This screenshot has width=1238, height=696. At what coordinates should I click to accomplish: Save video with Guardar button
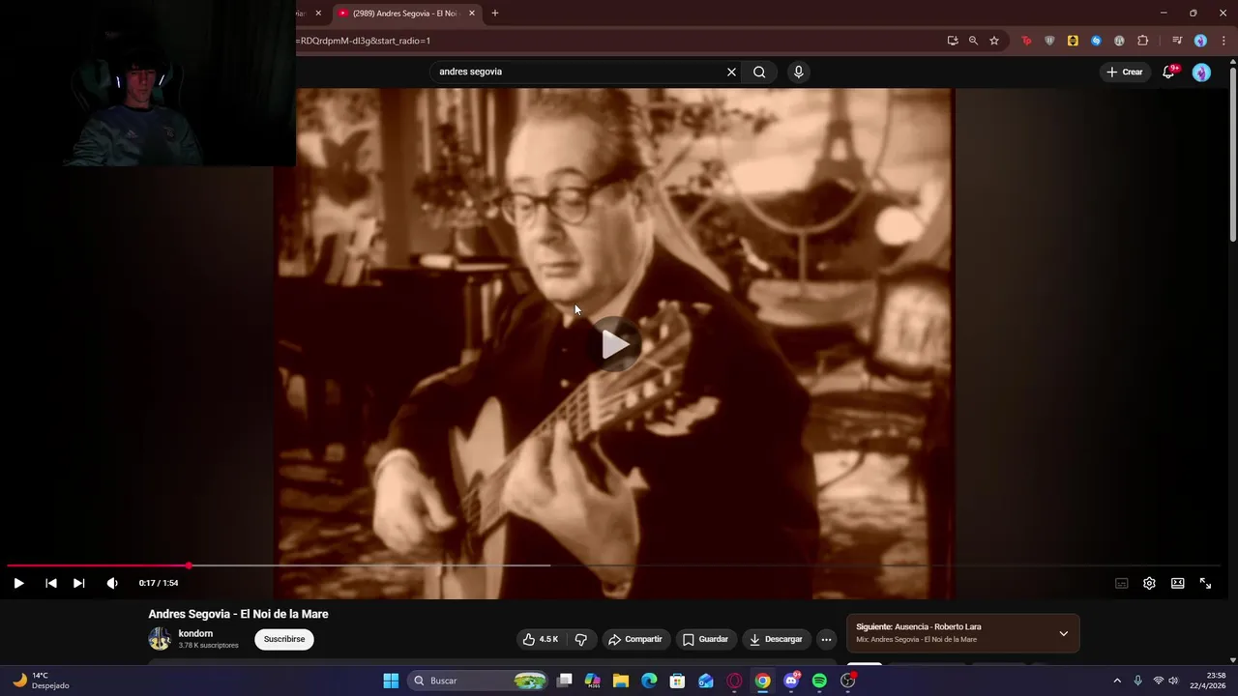705,639
